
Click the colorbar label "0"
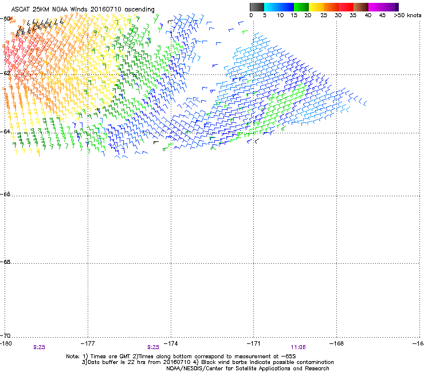point(251,15)
